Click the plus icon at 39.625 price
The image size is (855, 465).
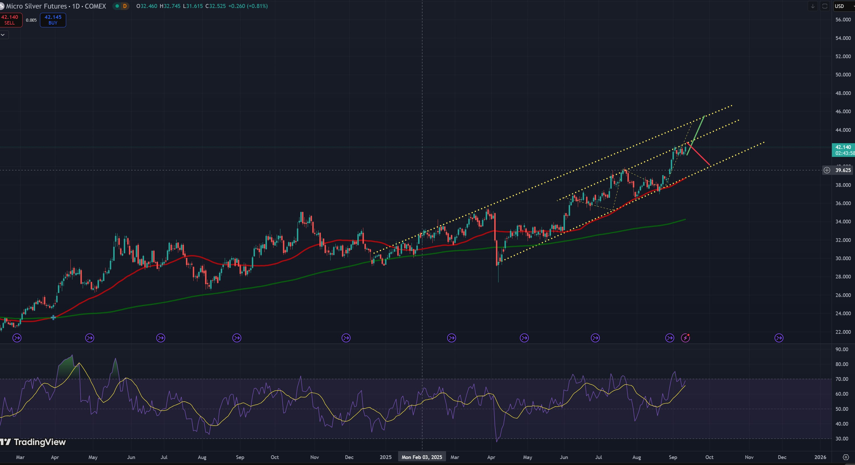827,170
